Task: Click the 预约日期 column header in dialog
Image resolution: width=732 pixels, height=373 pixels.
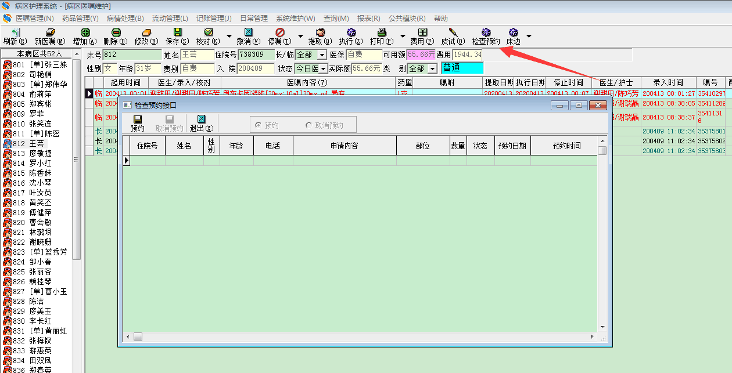Action: coord(512,146)
